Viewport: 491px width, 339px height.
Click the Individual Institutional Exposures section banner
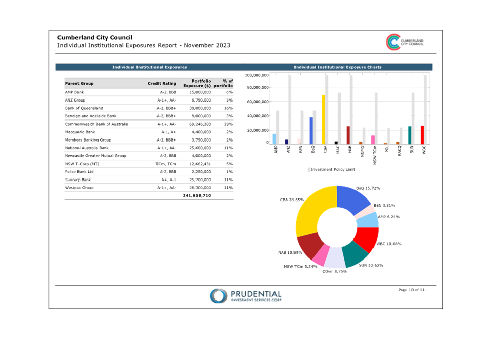click(149, 67)
